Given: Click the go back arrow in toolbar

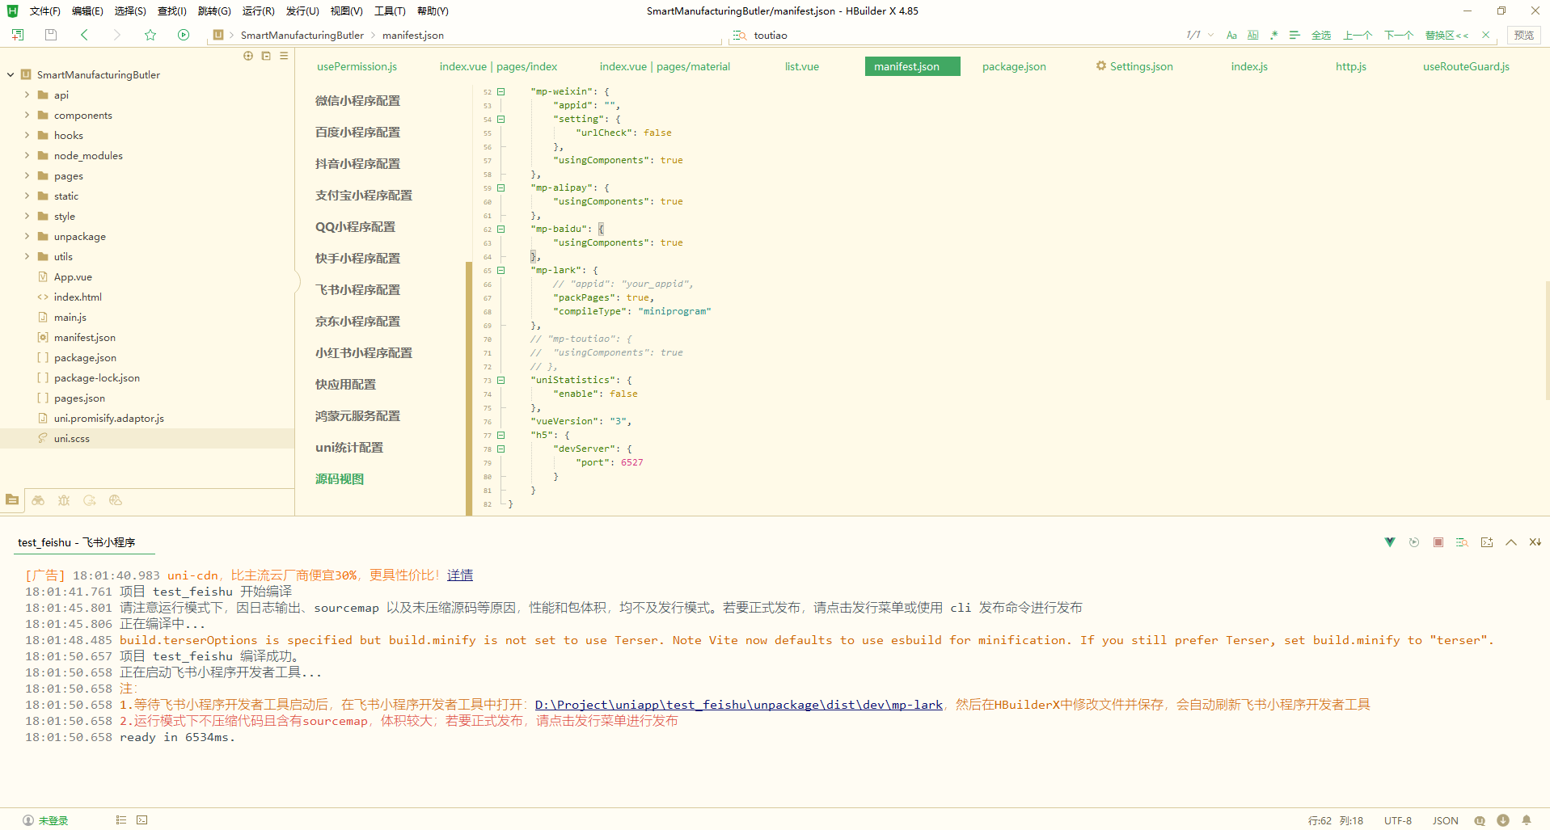Looking at the screenshot, I should [x=84, y=35].
